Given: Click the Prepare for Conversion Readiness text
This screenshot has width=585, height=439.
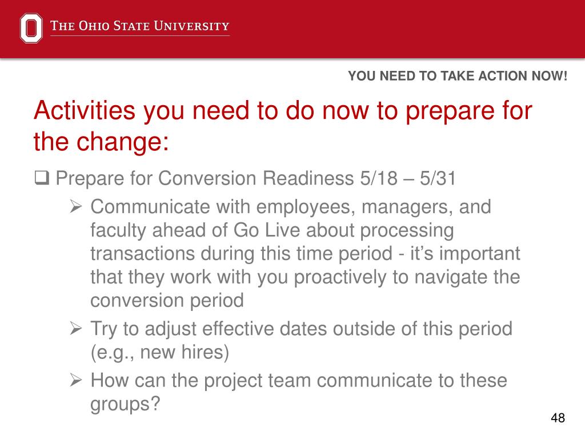Looking at the screenshot, I should [x=205, y=178].
